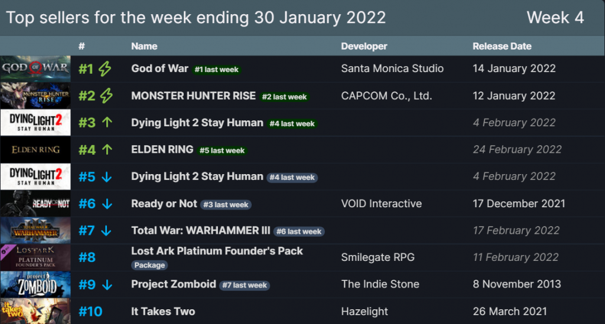Sort by the Name column header
The image size is (605, 324).
[x=144, y=46]
